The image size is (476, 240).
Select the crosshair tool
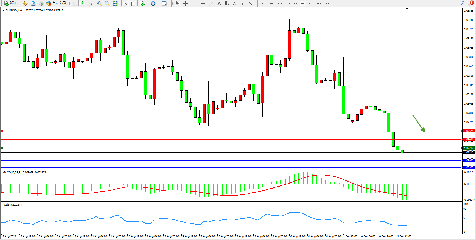pyautogui.click(x=186, y=3)
